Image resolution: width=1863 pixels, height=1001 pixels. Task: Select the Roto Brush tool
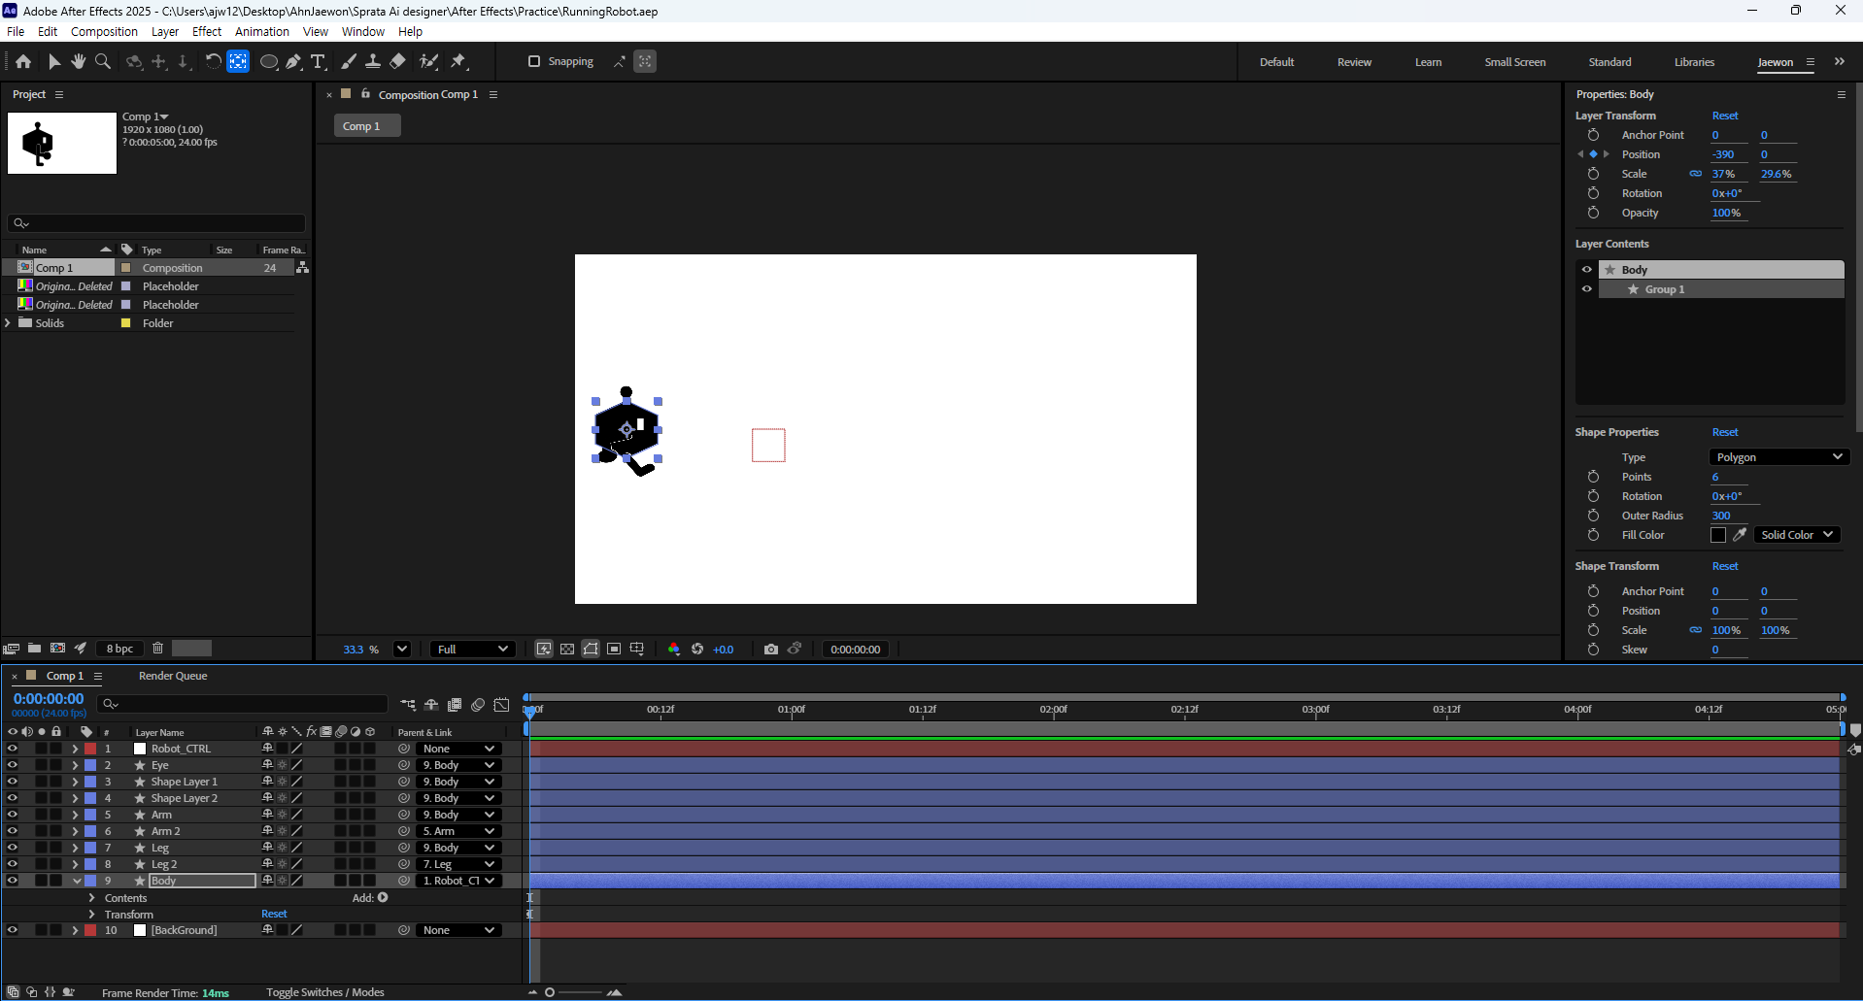click(428, 61)
